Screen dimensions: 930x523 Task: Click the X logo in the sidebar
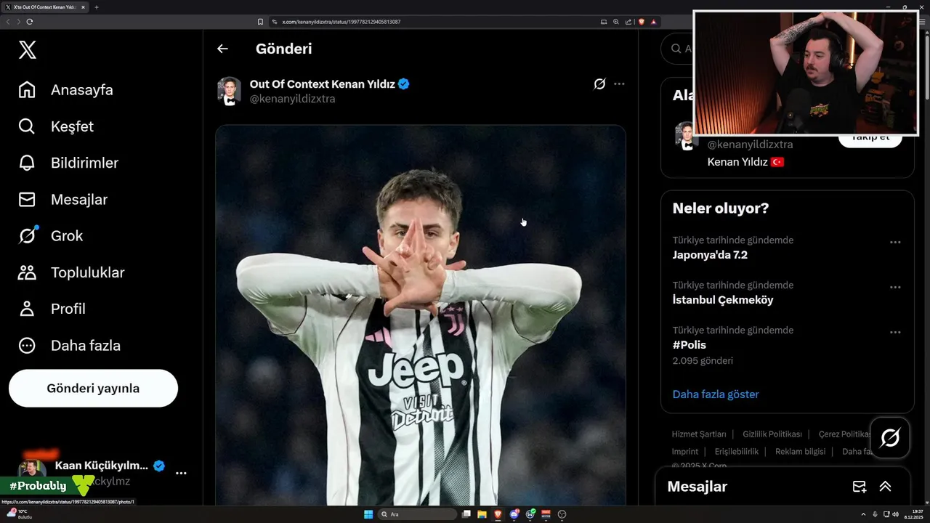(x=27, y=50)
